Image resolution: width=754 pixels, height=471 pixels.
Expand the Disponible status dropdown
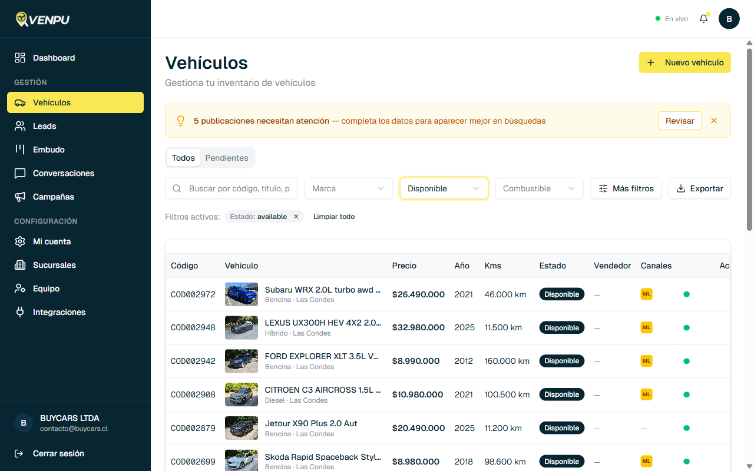point(444,188)
